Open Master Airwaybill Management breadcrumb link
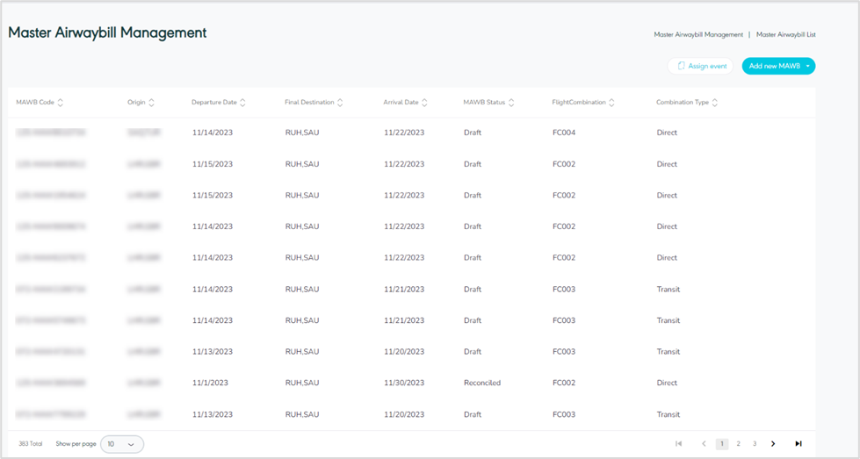Screen dimensions: 860x459 (697, 35)
